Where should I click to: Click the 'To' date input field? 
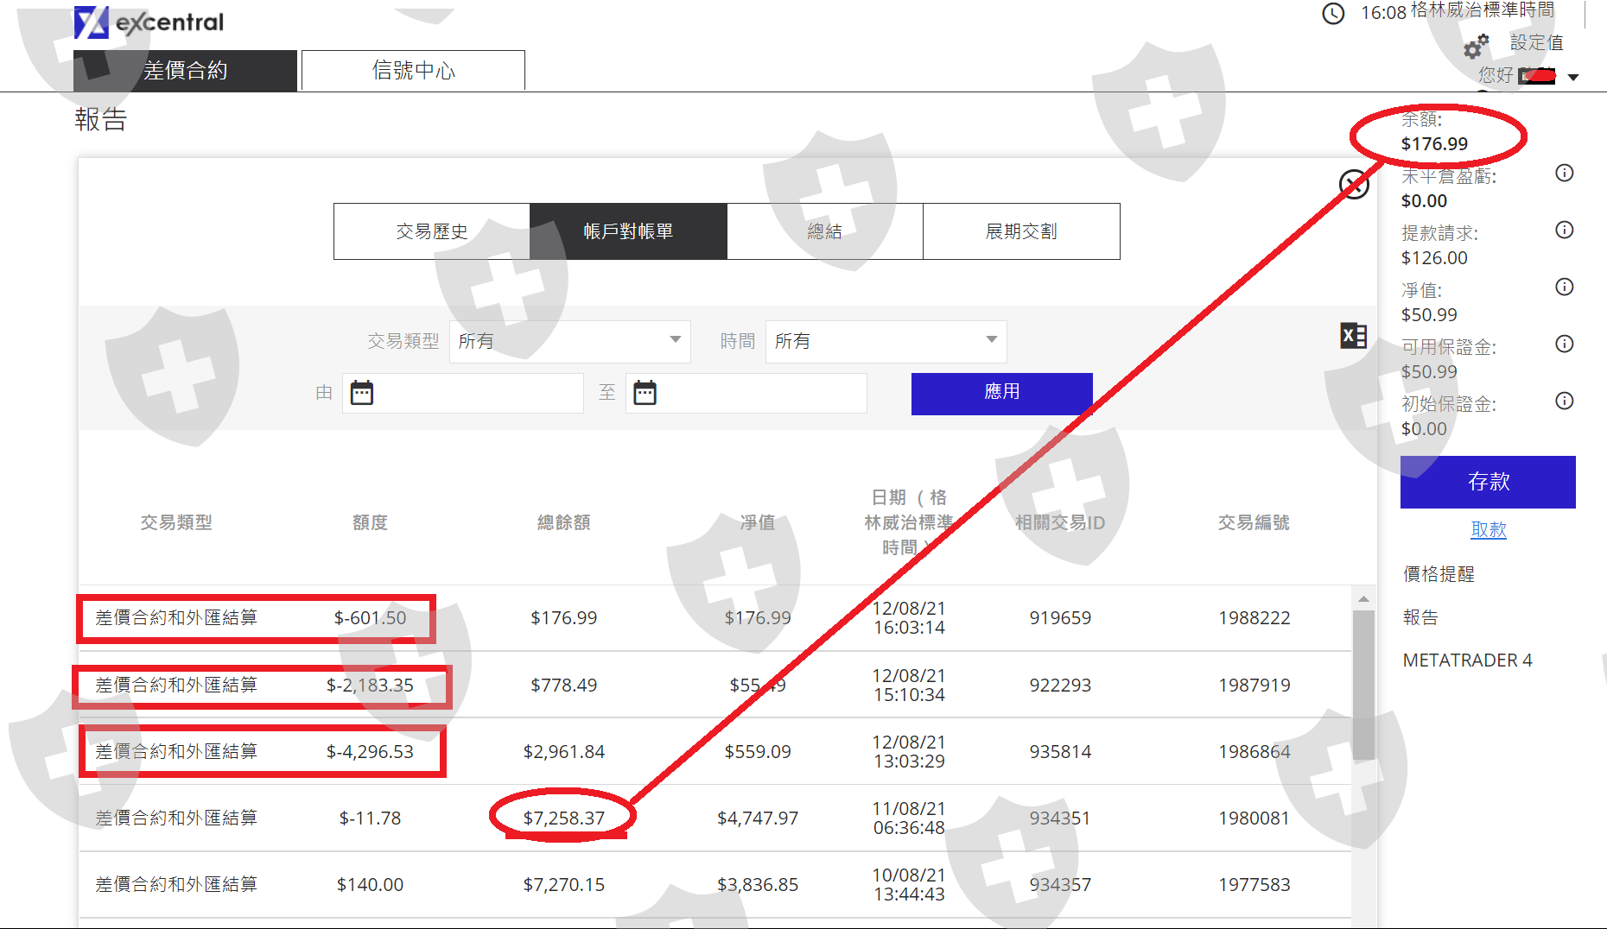tap(746, 393)
